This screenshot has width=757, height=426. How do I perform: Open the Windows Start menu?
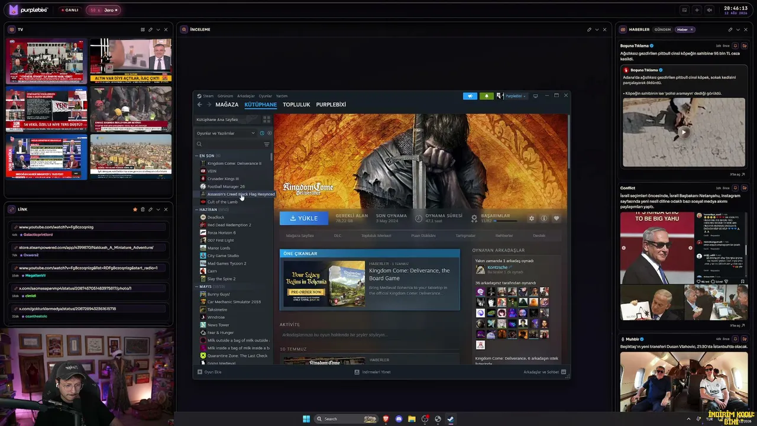(x=306, y=419)
